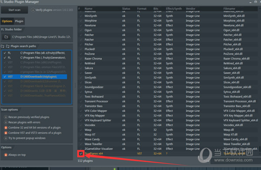Select the ReWired plugin row
The width and height of the screenshot is (261, 170).
168,63
